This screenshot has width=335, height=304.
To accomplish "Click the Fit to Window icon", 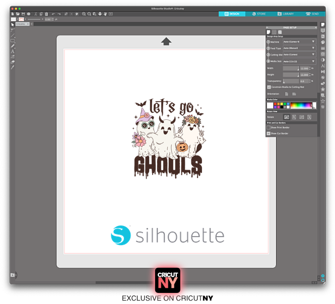I will [x=111, y=14].
